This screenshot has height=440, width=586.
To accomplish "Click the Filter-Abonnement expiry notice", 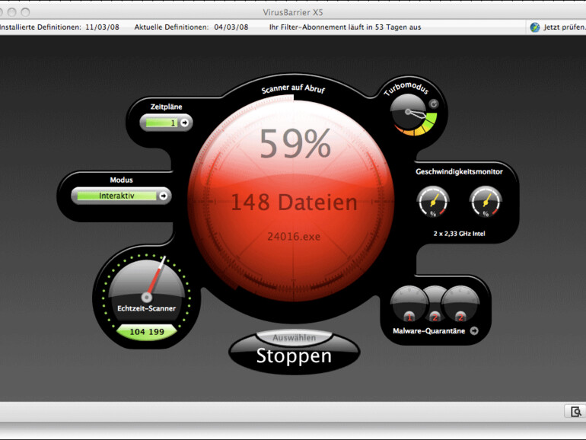I will tap(345, 27).
